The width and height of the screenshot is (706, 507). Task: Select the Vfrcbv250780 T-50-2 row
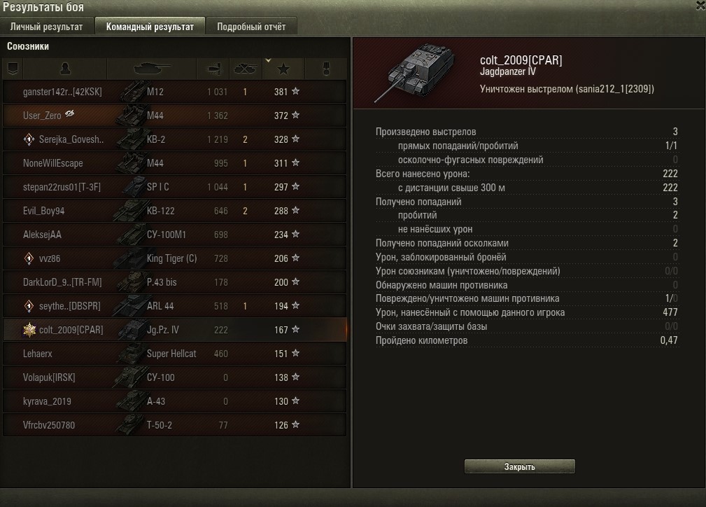[175, 425]
